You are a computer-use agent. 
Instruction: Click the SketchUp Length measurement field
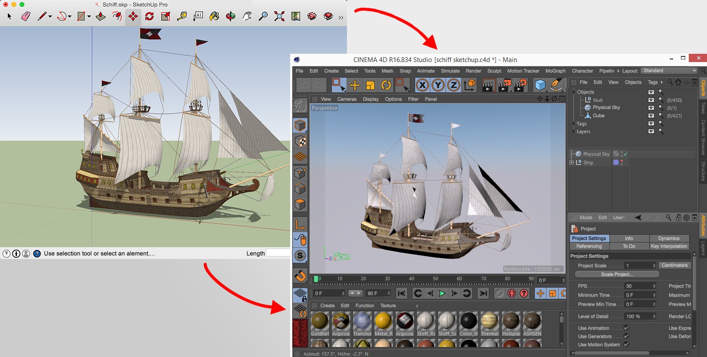(278, 253)
